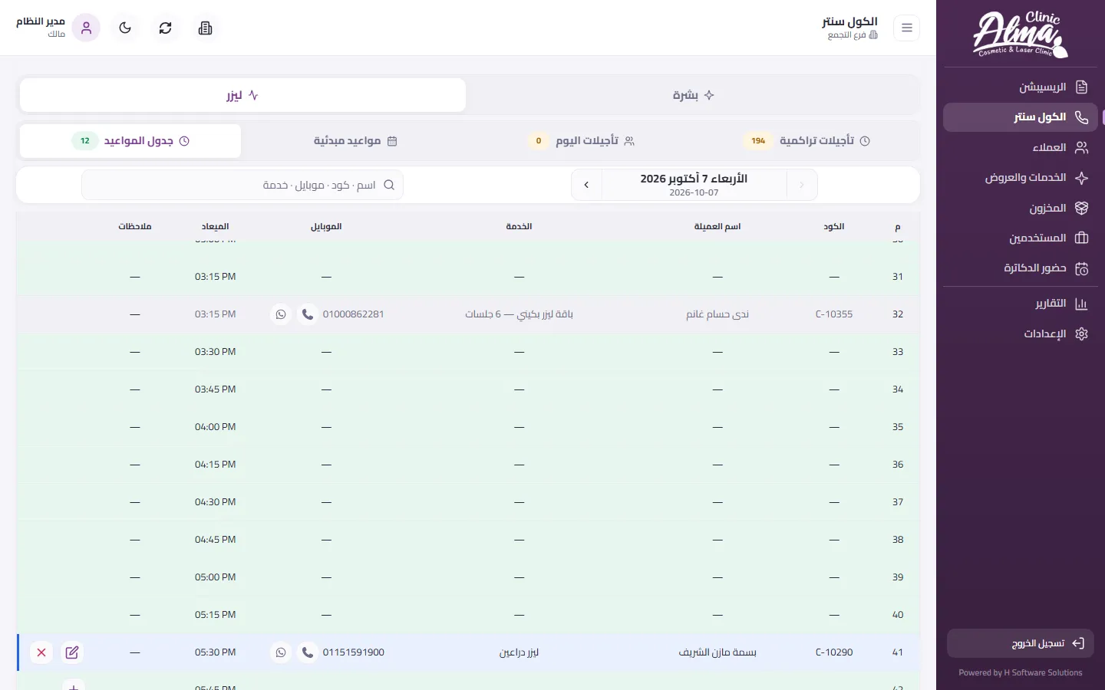1105x690 pixels.
Task: Select تأجيلات اليوم tab
Action: (x=582, y=141)
